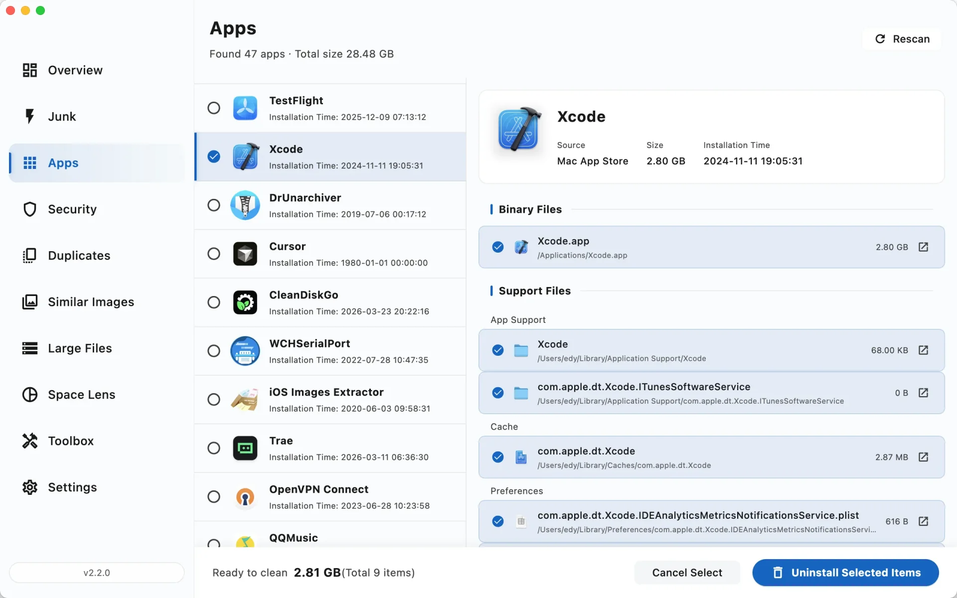
Task: Open Space Lens from sidebar
Action: [81, 395]
